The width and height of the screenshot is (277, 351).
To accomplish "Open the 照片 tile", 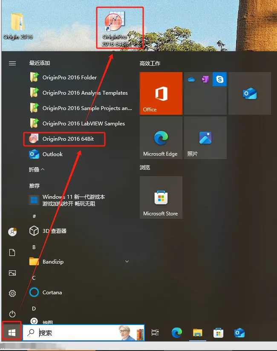I will point(205,138).
